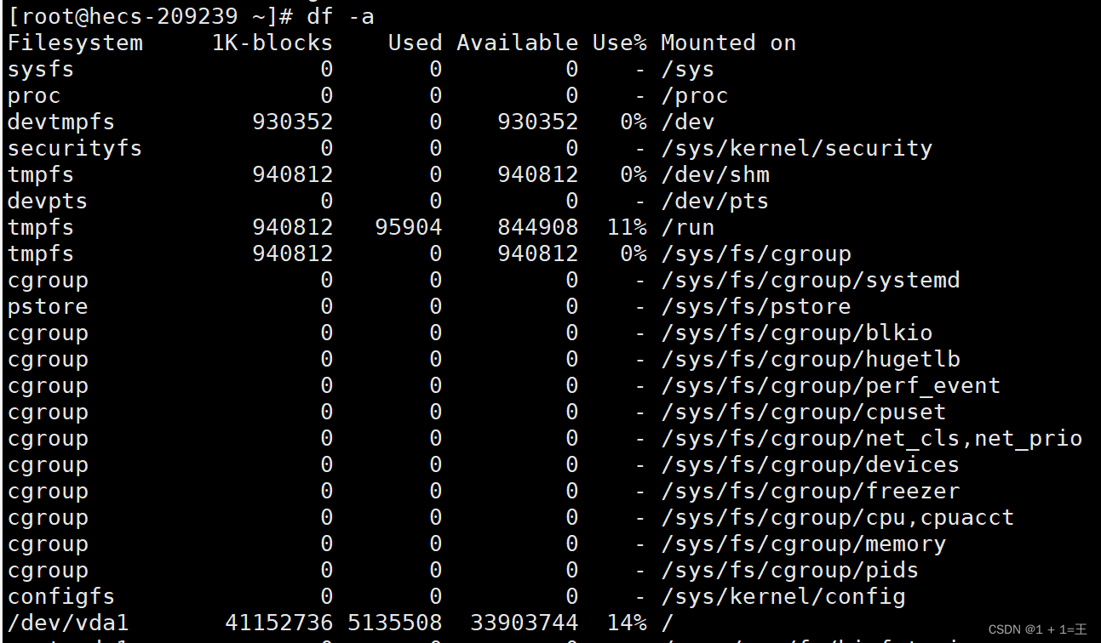Select the '930352' 1K-blocks value for devtmpfs

(x=293, y=122)
